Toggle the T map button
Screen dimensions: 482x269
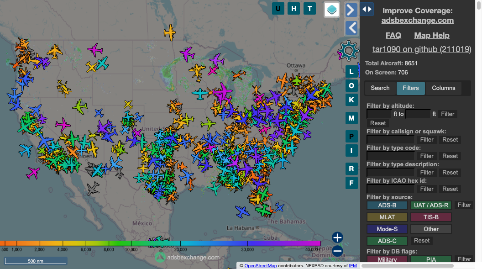tap(309, 9)
